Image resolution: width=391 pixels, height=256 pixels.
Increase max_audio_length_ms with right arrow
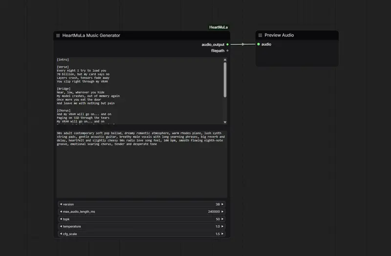tap(222, 212)
